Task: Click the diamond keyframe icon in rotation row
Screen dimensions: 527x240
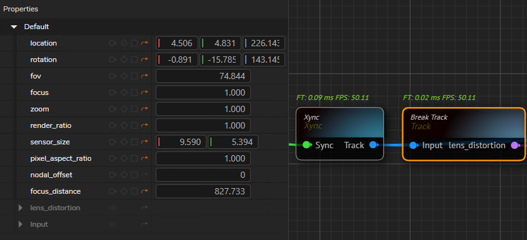Action: pos(124,60)
